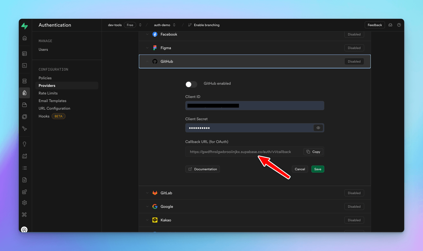Expand the Facebook provider row chevron

(147, 34)
